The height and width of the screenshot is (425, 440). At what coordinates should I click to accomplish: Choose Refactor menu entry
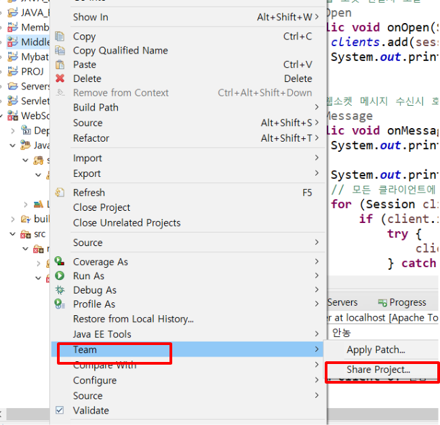(x=92, y=138)
